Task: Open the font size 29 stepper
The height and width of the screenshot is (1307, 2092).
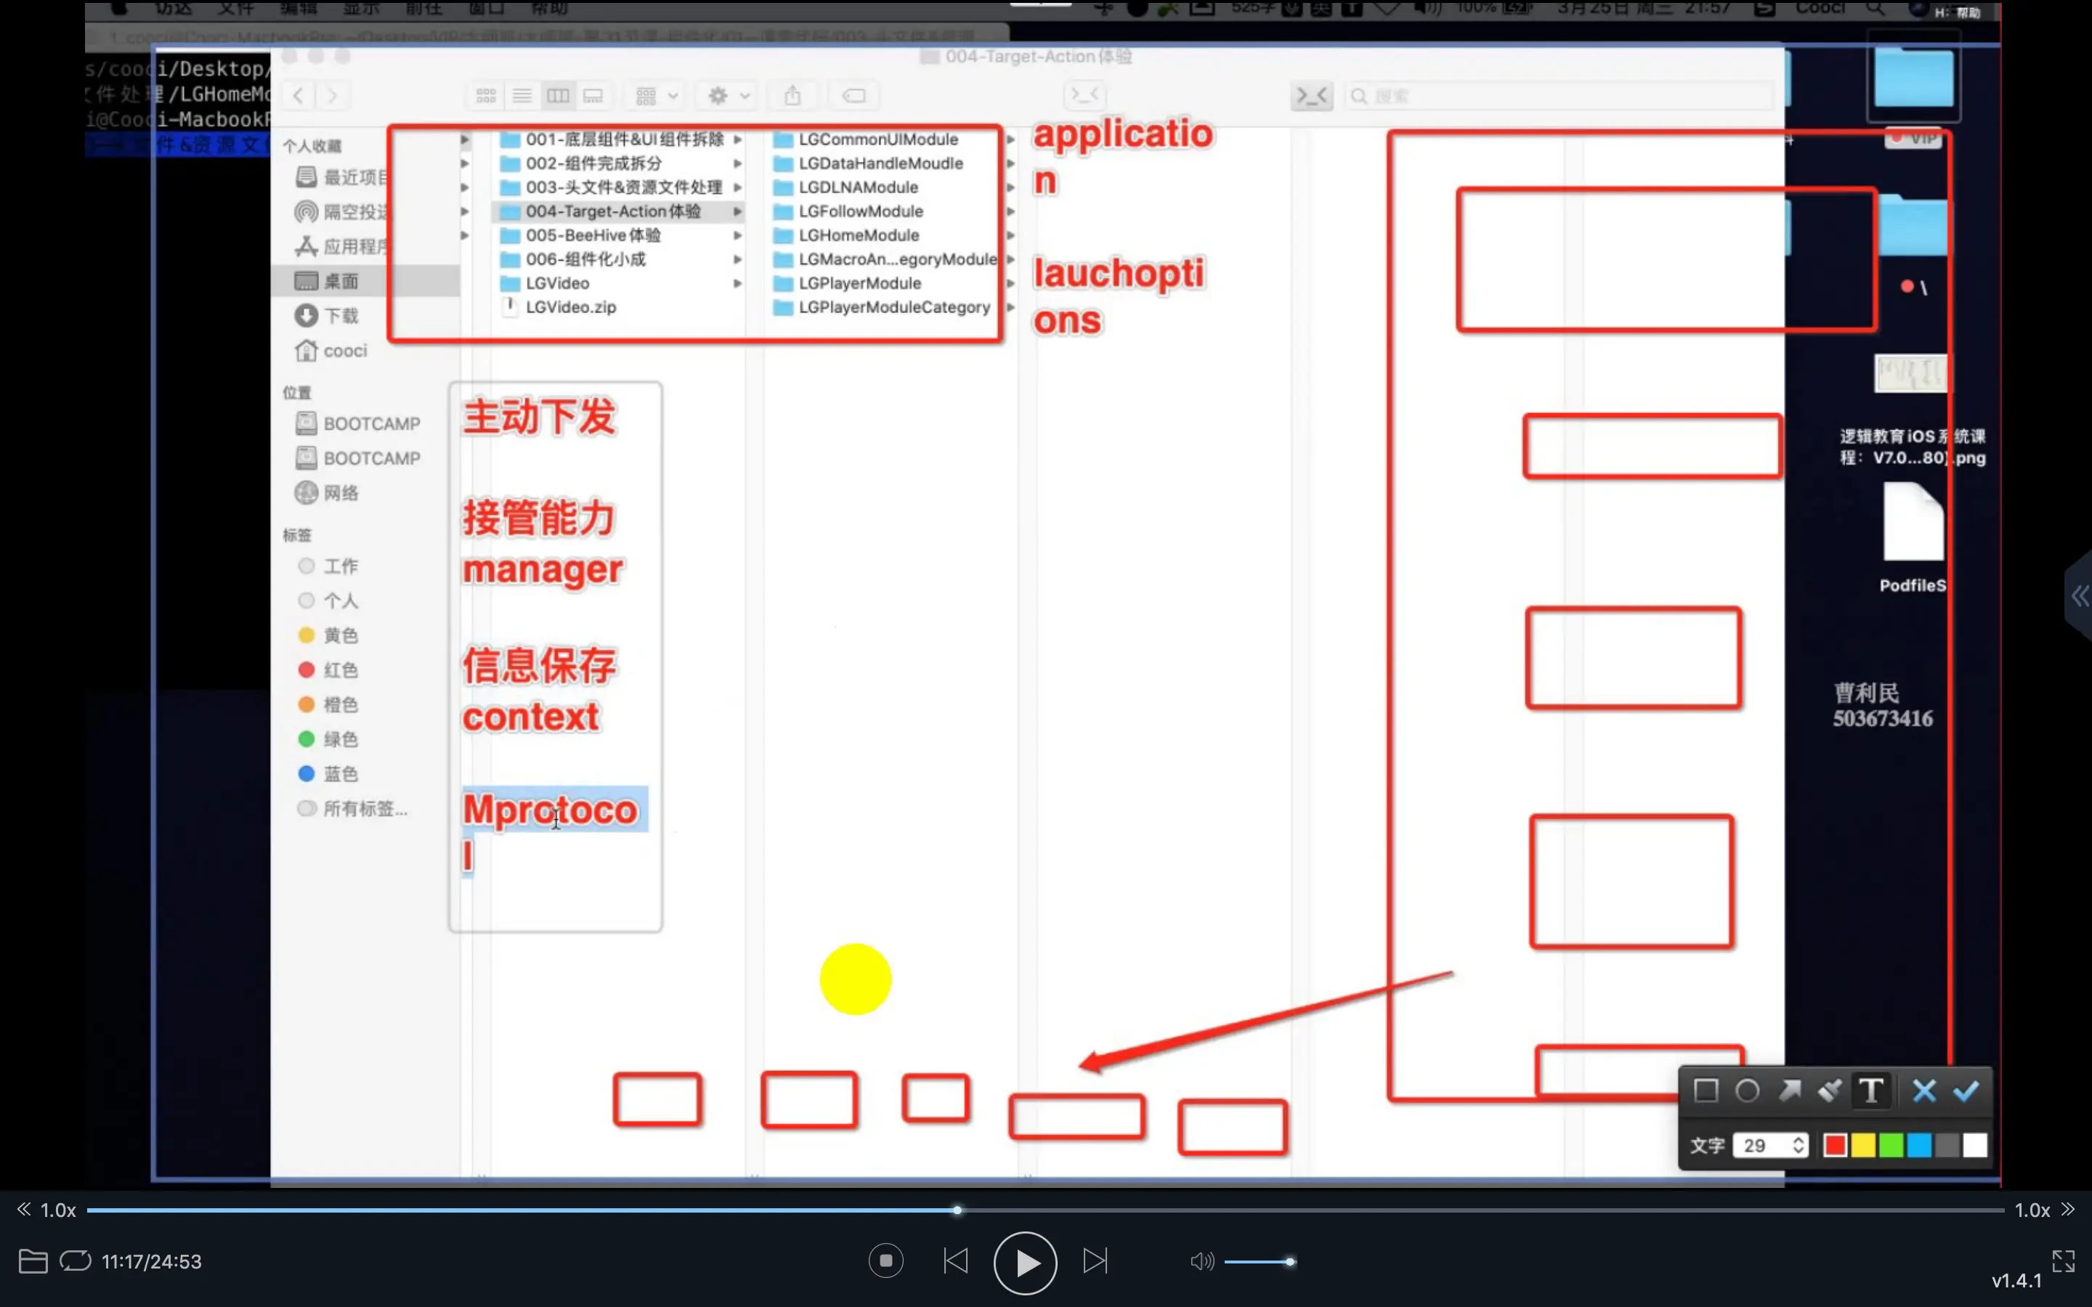Action: tap(1798, 1145)
